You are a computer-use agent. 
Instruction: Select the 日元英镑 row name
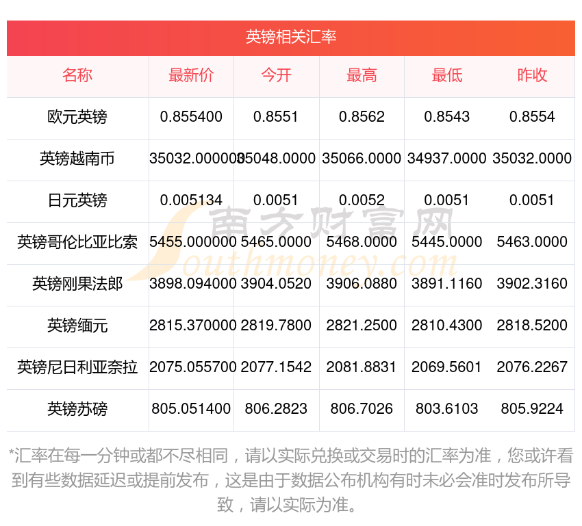(x=77, y=200)
